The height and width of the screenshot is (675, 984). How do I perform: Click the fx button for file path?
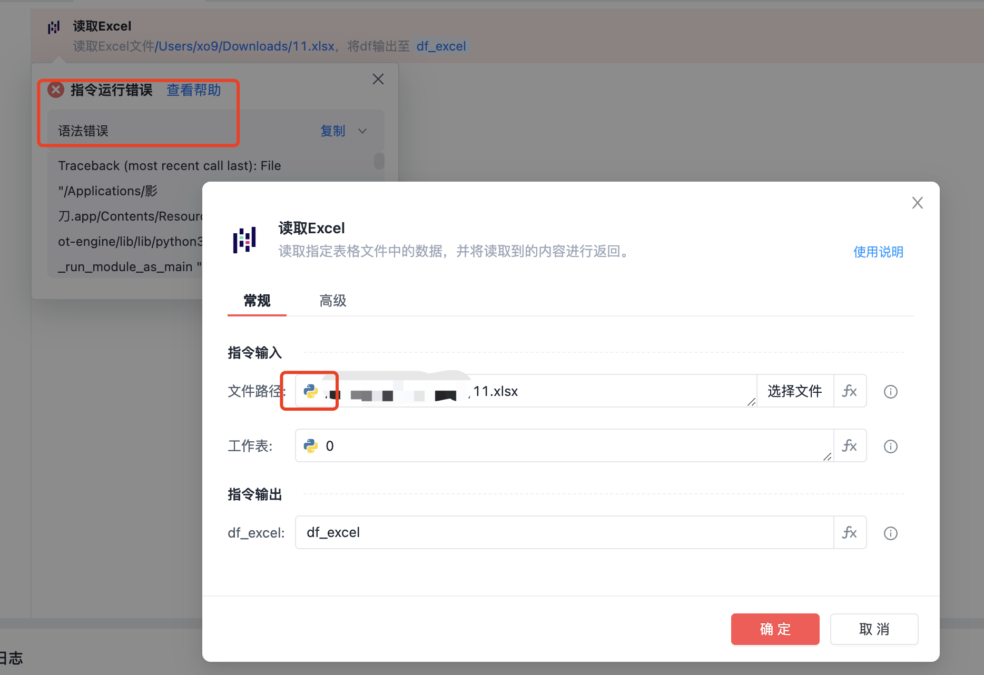tap(849, 391)
